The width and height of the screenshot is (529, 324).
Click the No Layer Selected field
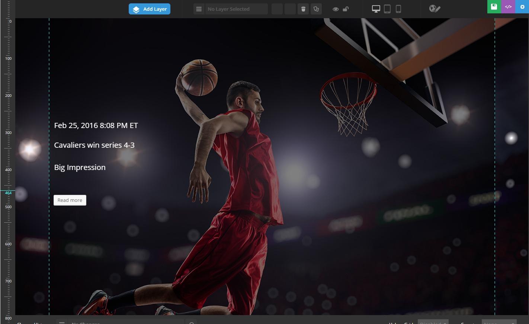tap(236, 9)
